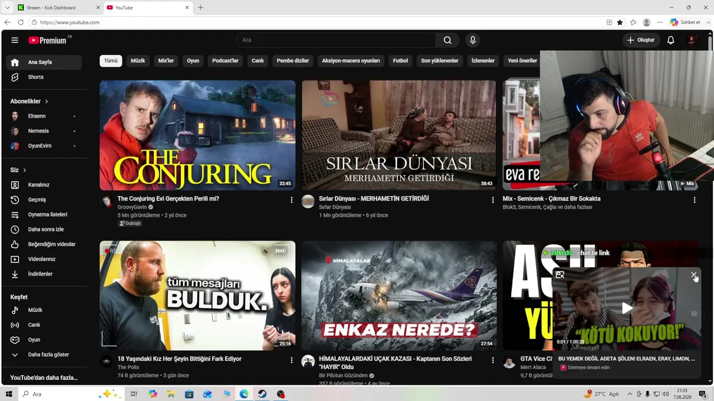The width and height of the screenshot is (714, 401).
Task: Open a new browser tab
Action: point(200,8)
